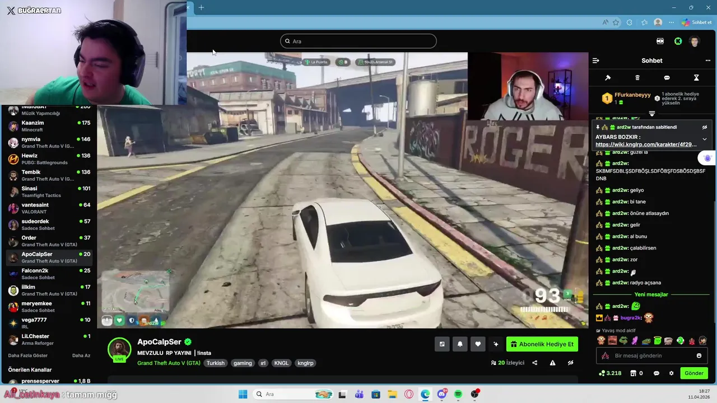View the 3.218 channel points balance
This screenshot has height=403, width=717.
[610, 373]
